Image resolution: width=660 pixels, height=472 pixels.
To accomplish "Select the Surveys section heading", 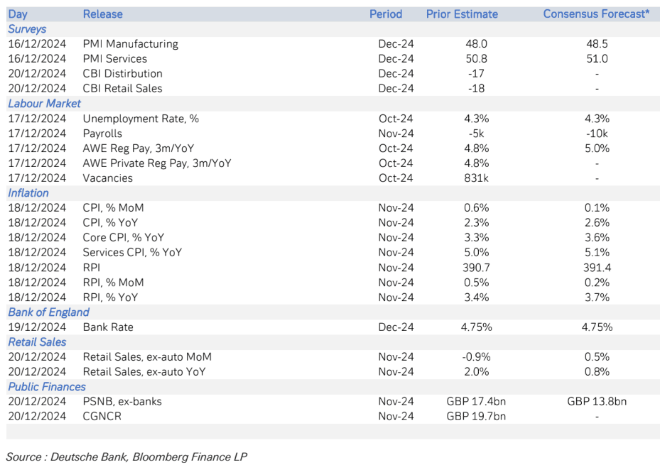I will click(x=27, y=29).
